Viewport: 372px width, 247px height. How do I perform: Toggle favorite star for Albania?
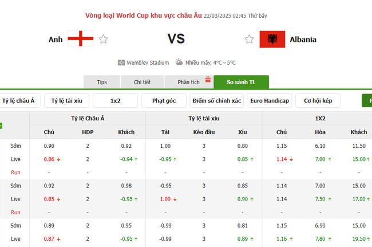[249, 40]
